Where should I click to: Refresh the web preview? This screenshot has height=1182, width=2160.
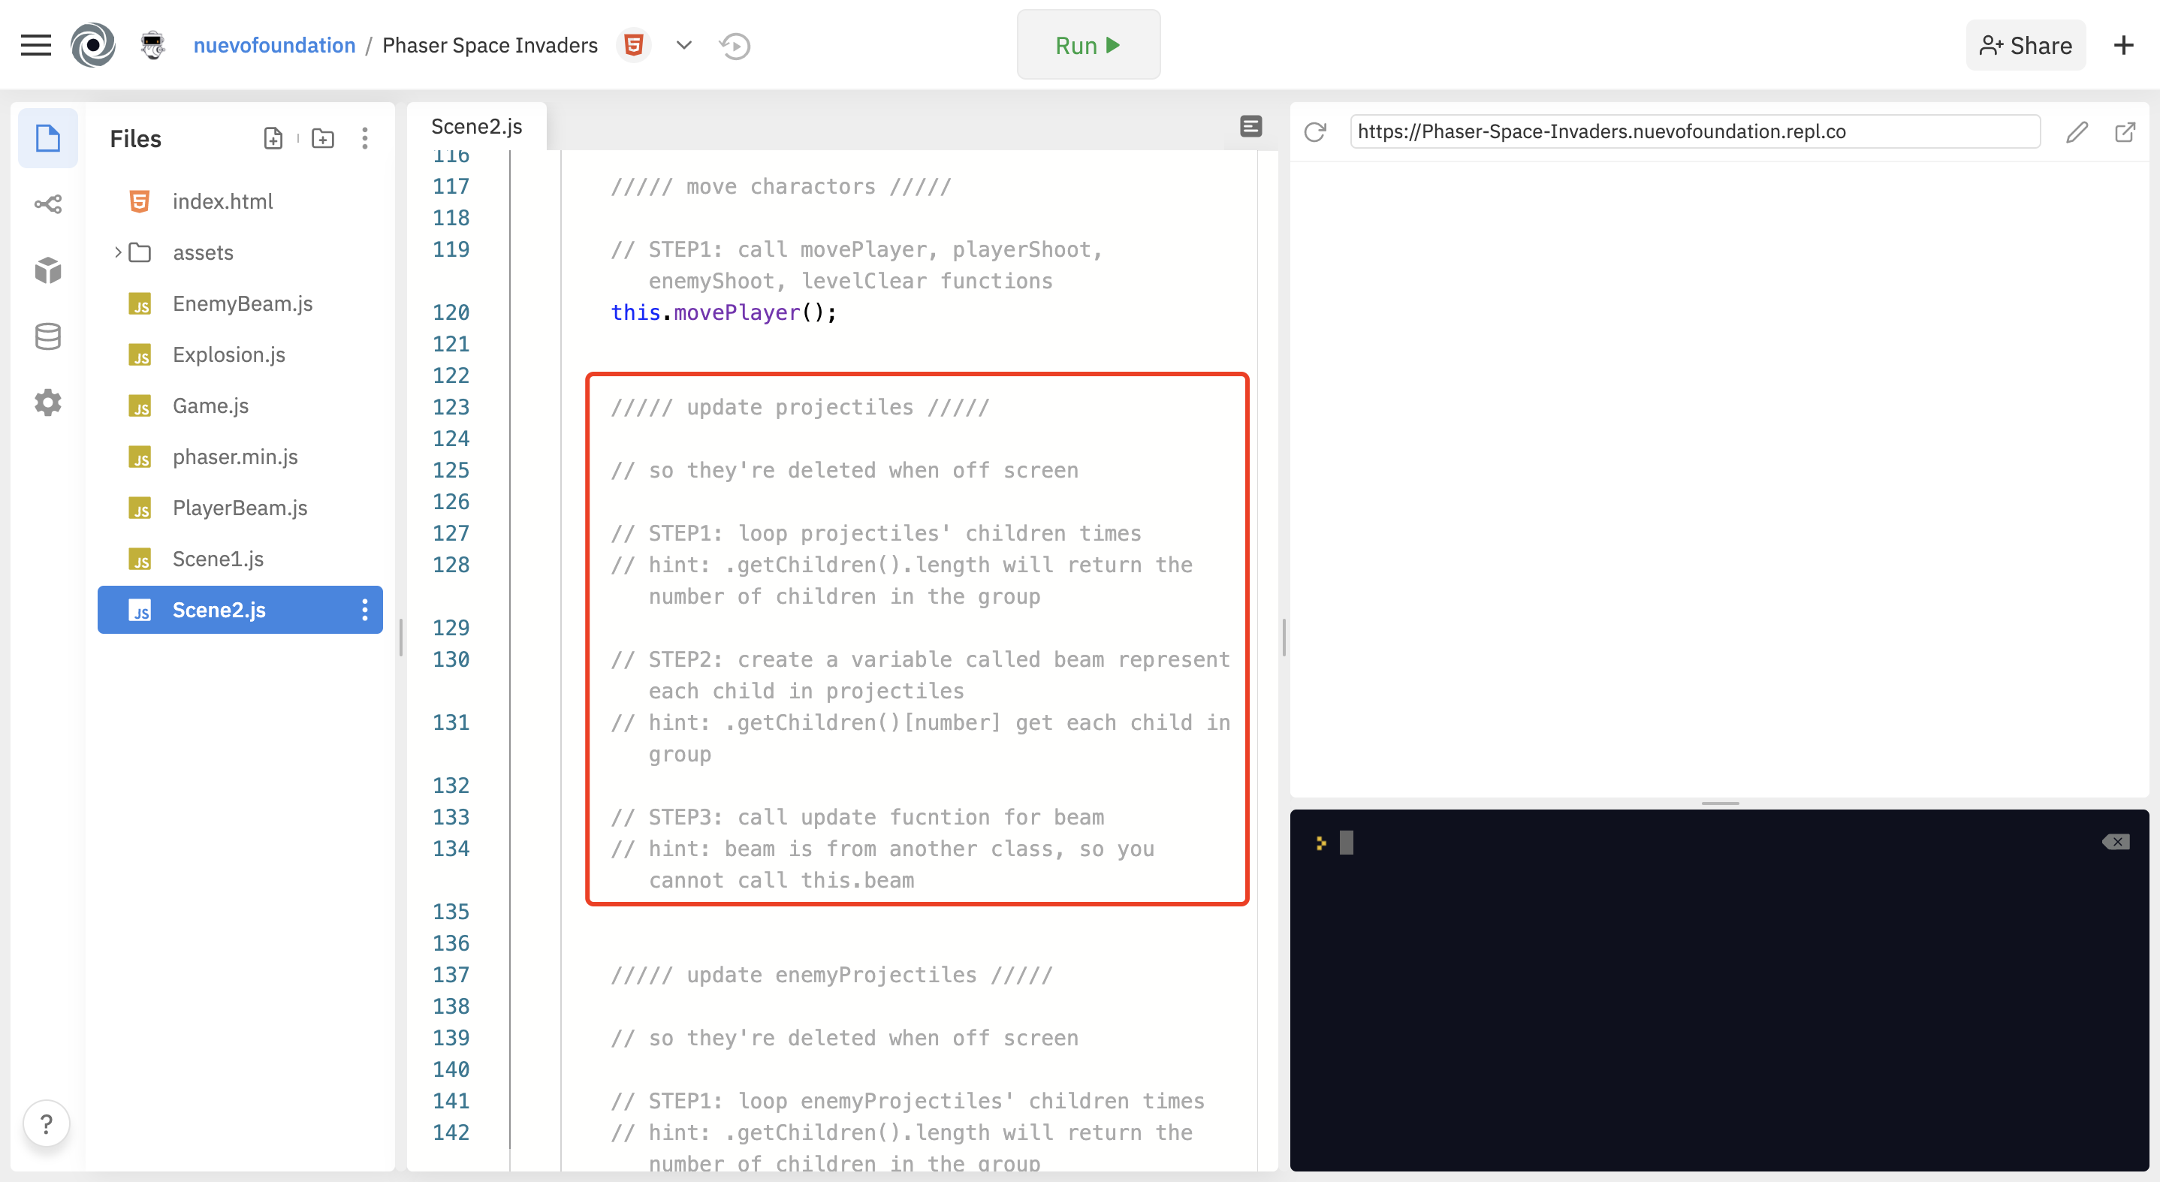coord(1315,131)
